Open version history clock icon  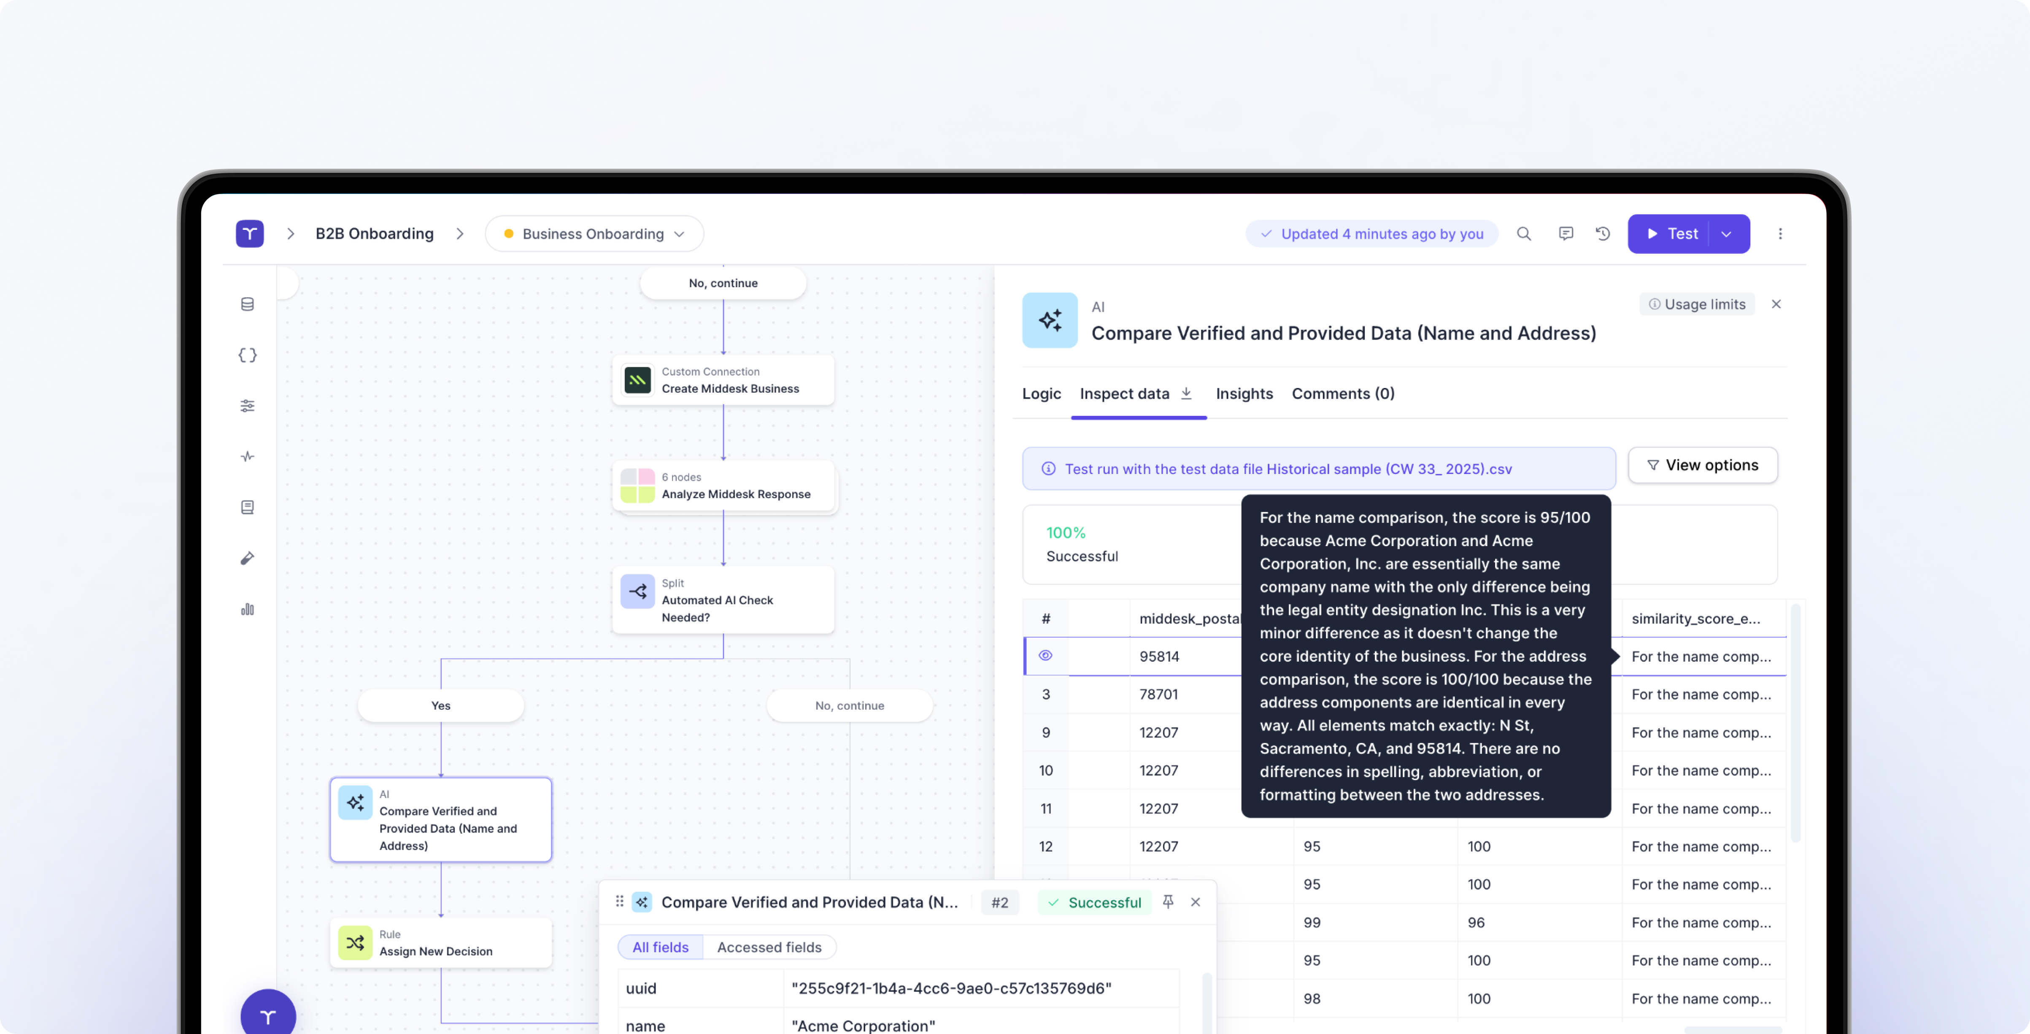point(1602,234)
